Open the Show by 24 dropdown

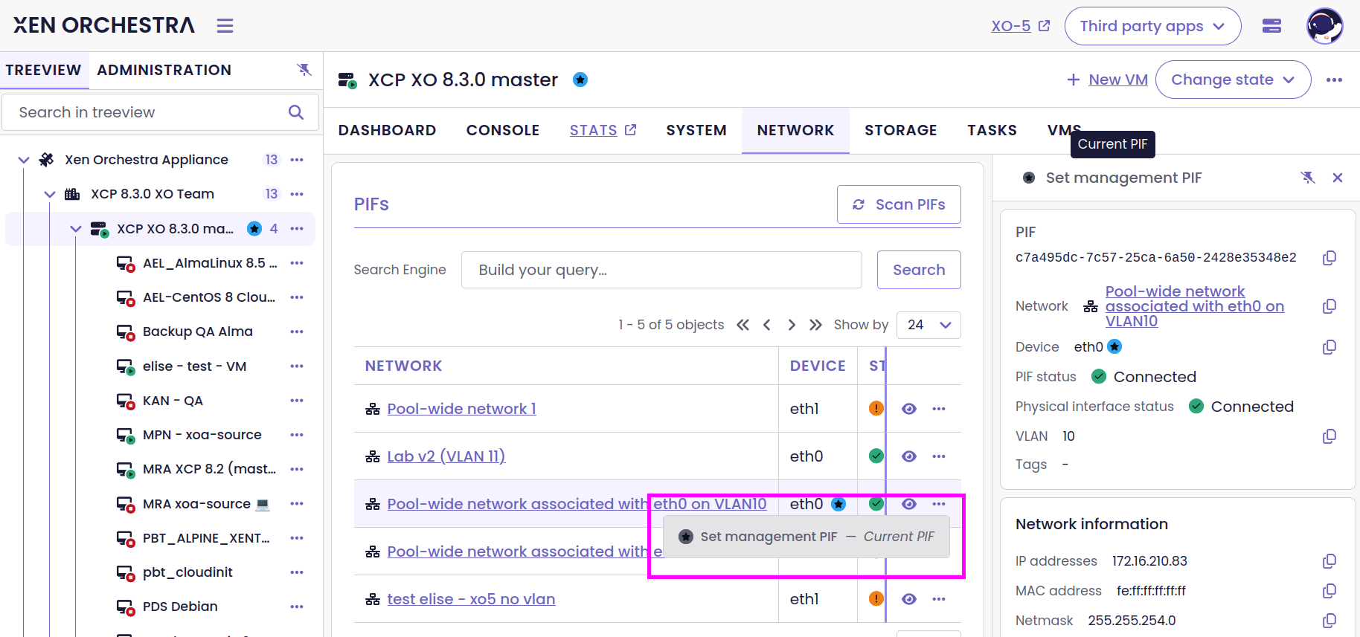(x=928, y=325)
